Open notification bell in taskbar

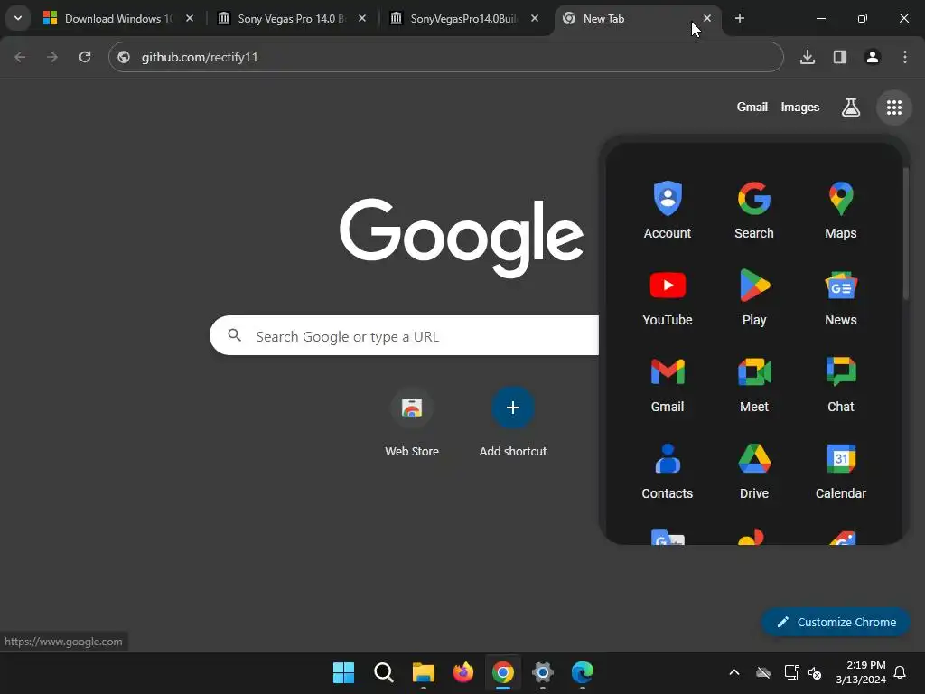[900, 672]
